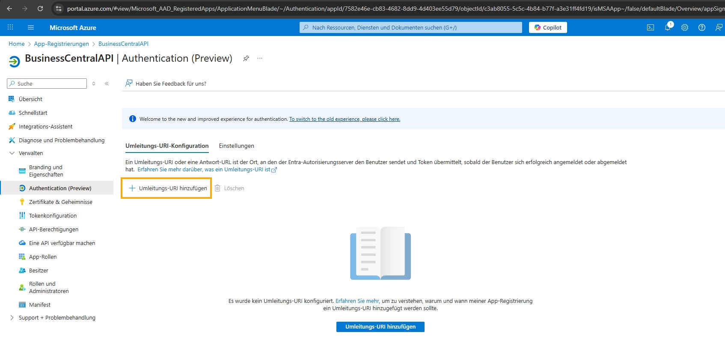This screenshot has width=725, height=341.
Task: Go back in the browser
Action: (9, 9)
